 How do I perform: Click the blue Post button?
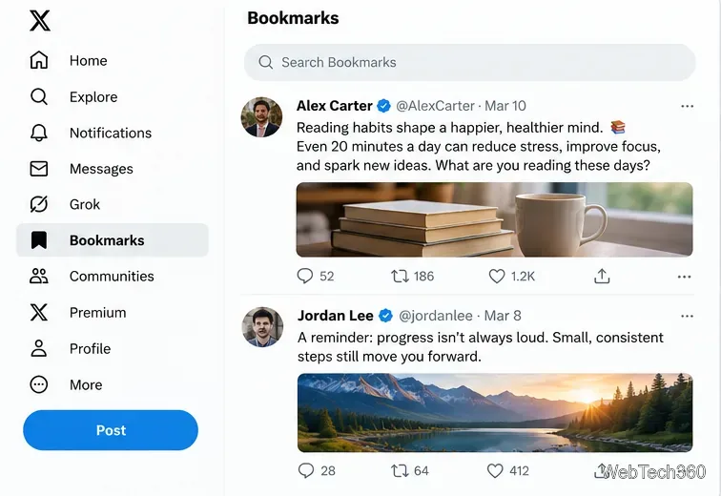point(111,430)
